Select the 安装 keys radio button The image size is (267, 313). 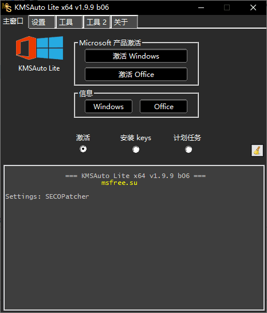click(x=136, y=149)
